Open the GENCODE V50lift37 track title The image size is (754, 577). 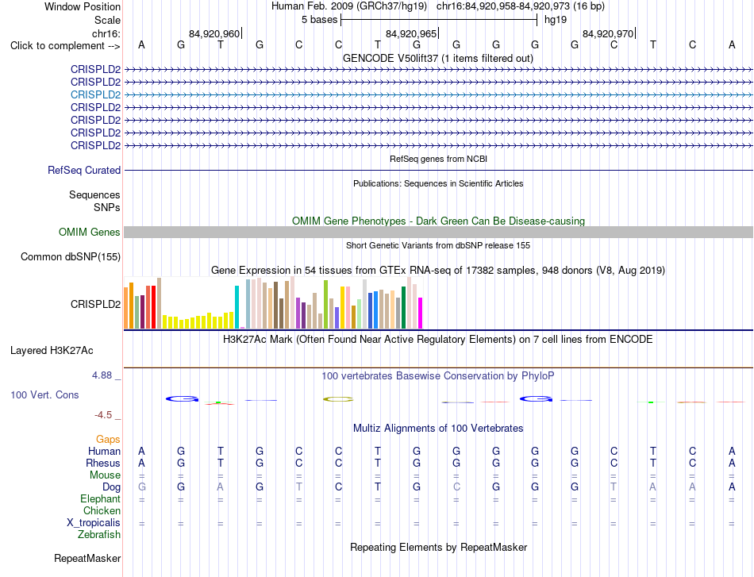(438, 58)
